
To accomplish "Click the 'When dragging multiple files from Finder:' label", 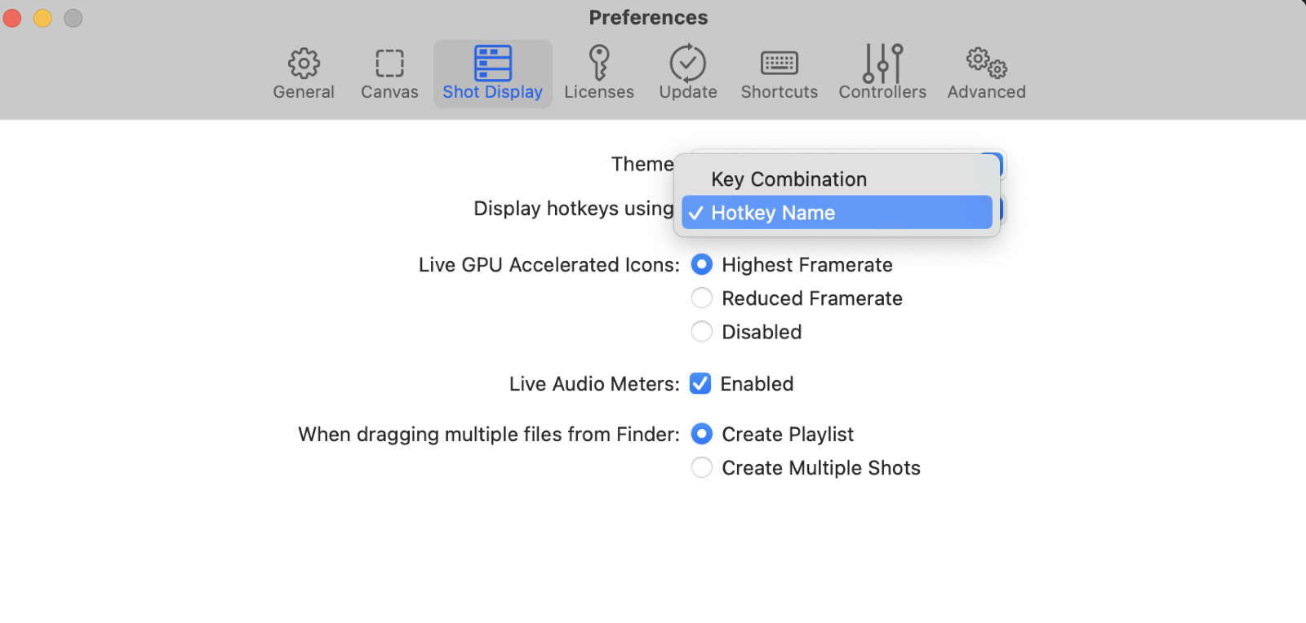I will pos(489,435).
